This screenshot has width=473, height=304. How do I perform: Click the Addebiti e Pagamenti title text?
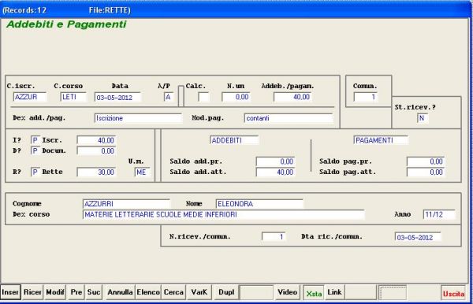[66, 24]
